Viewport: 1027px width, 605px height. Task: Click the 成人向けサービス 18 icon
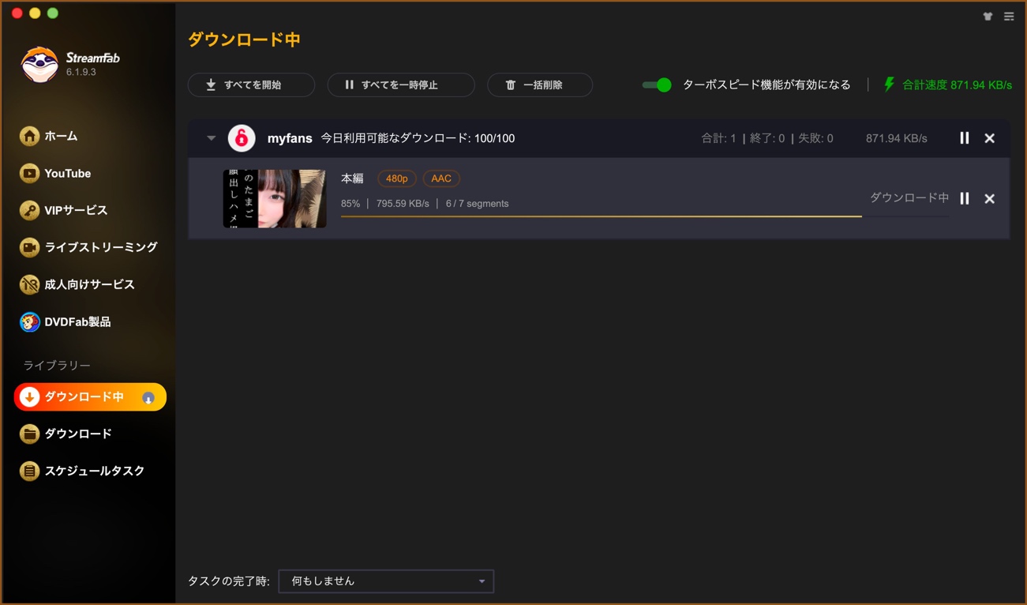29,284
